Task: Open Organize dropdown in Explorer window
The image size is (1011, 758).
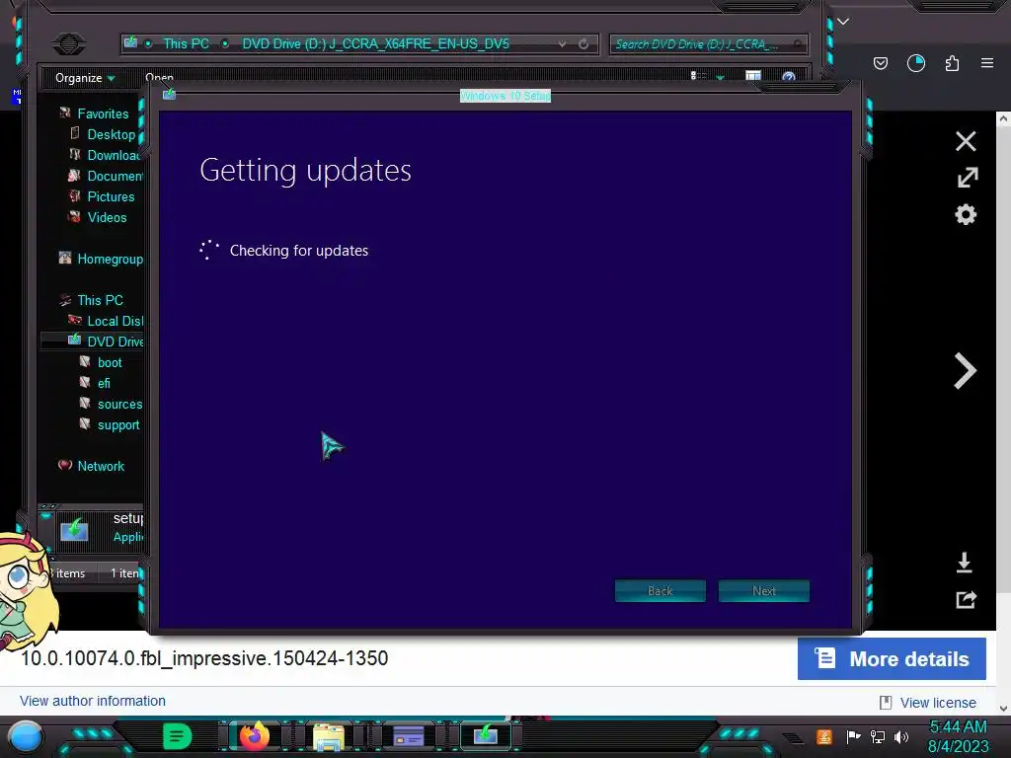Action: (x=85, y=78)
